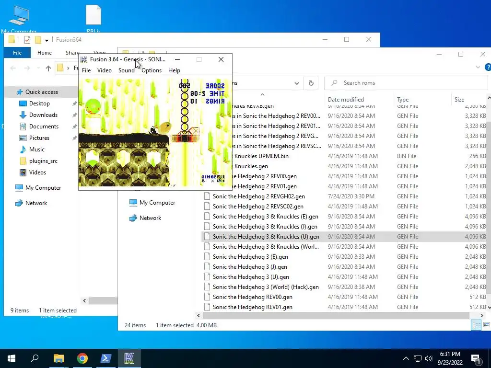
Task: Select Sonic the Hedgehog 3 & Knuckles (J).gen
Action: pyautogui.click(x=265, y=227)
